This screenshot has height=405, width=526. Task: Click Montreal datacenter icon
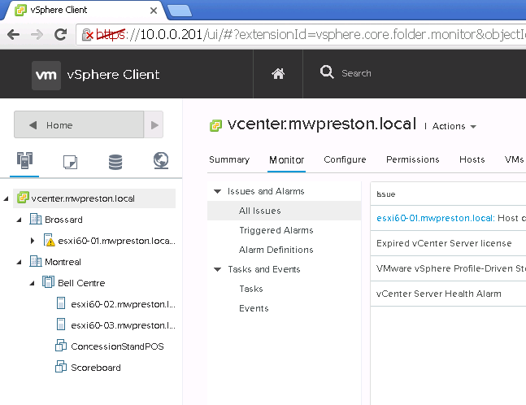coord(36,261)
